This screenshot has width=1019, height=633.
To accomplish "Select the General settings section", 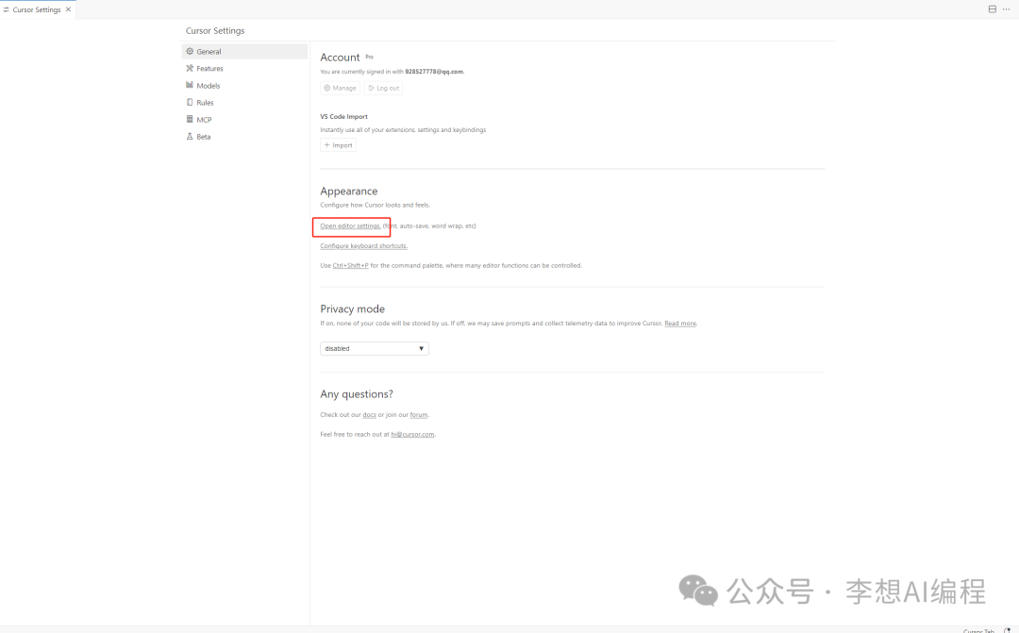I will coord(209,52).
